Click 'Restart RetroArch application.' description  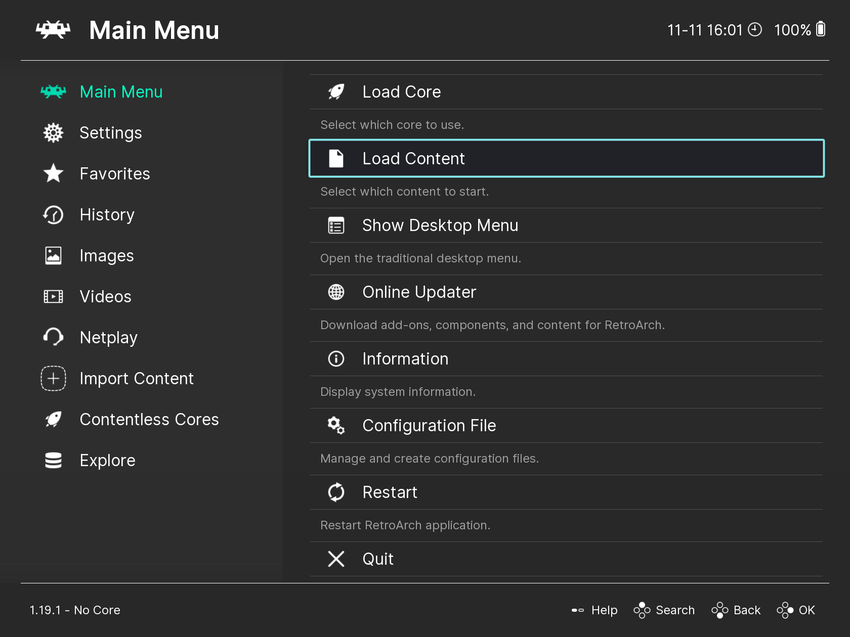(405, 525)
